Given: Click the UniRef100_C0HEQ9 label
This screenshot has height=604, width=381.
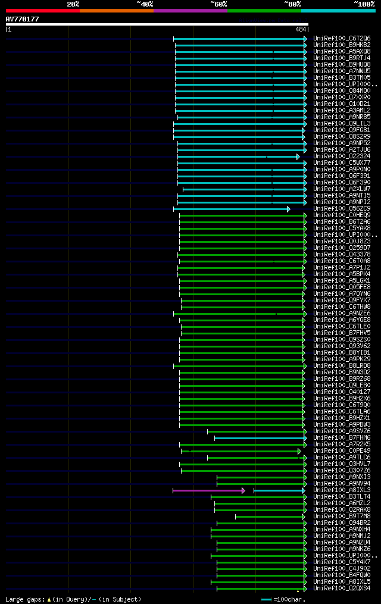Looking at the screenshot, I should [x=342, y=215].
